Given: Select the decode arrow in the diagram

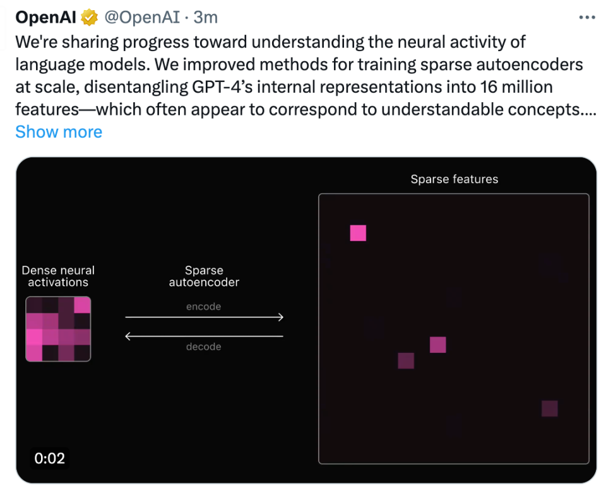Looking at the screenshot, I should [x=203, y=336].
